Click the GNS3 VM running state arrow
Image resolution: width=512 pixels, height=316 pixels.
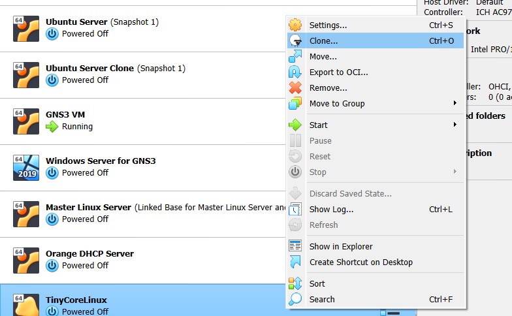tap(52, 127)
